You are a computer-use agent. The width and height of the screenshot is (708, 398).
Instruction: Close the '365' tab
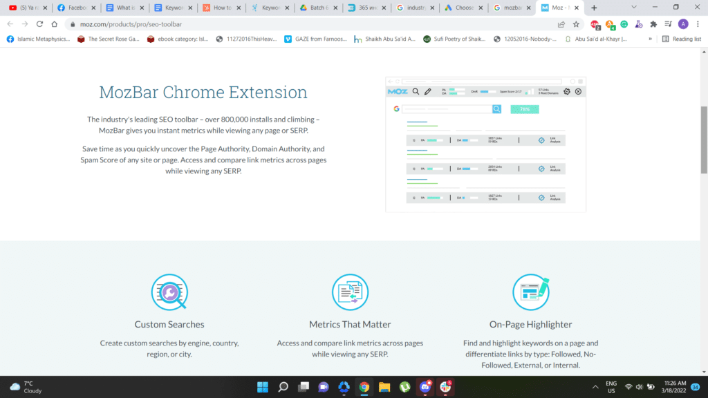384,8
